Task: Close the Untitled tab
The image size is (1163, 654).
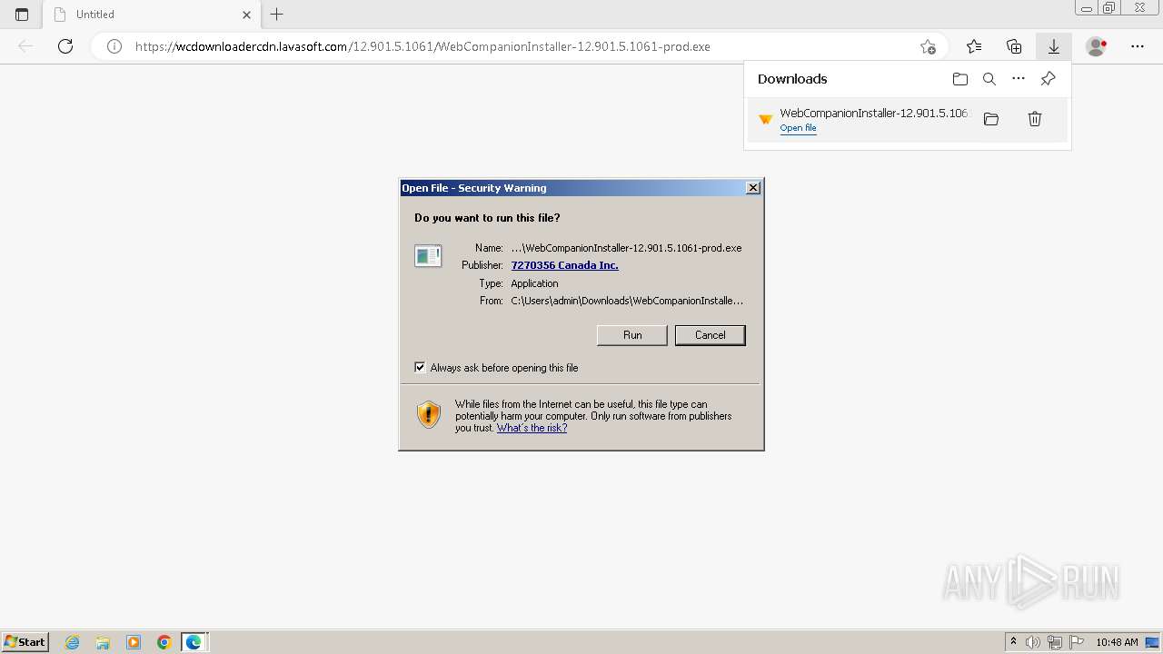Action: (246, 15)
